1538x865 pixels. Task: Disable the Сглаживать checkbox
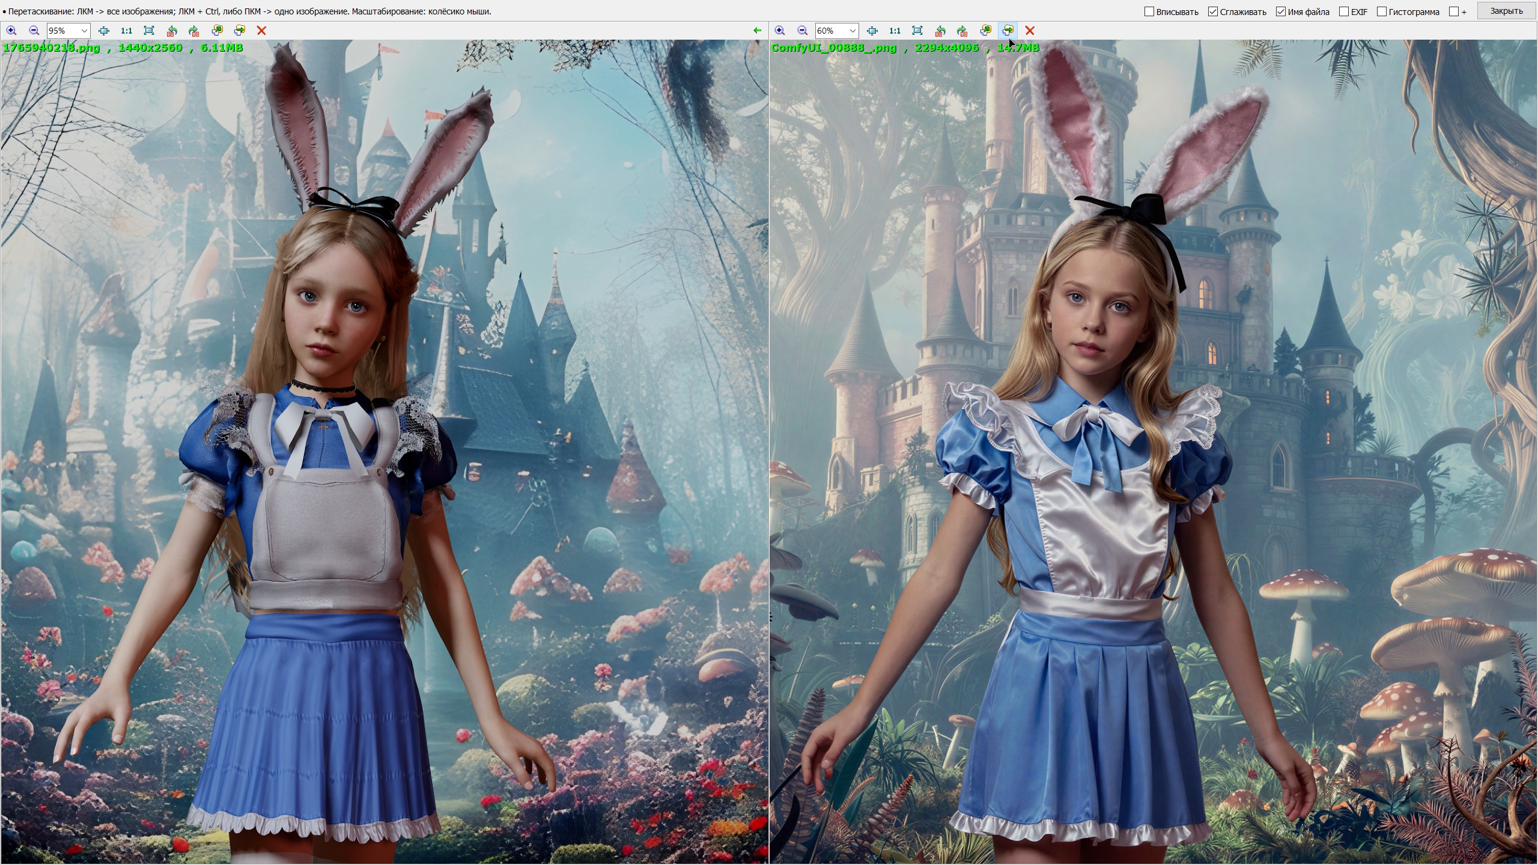coord(1213,11)
